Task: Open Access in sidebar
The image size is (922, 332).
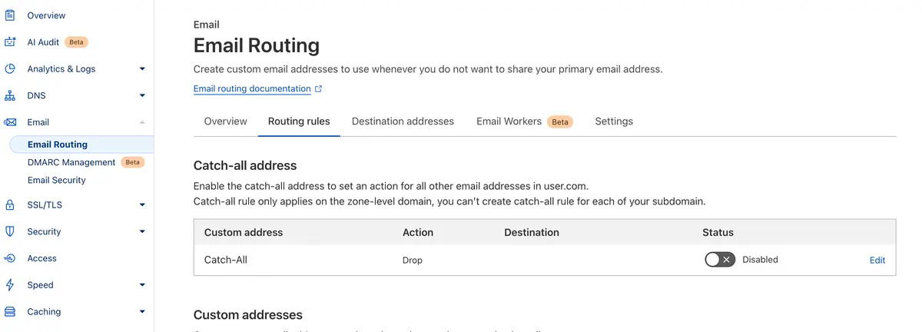Action: (x=42, y=258)
